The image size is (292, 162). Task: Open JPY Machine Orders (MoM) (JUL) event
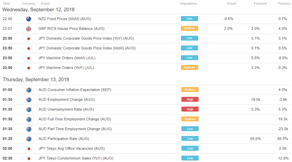click(x=67, y=58)
